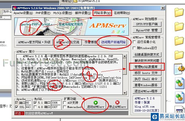The height and width of the screenshot is (121, 185).
Task: Enable 随Windows运行 checkbox
Action: pos(134,48)
